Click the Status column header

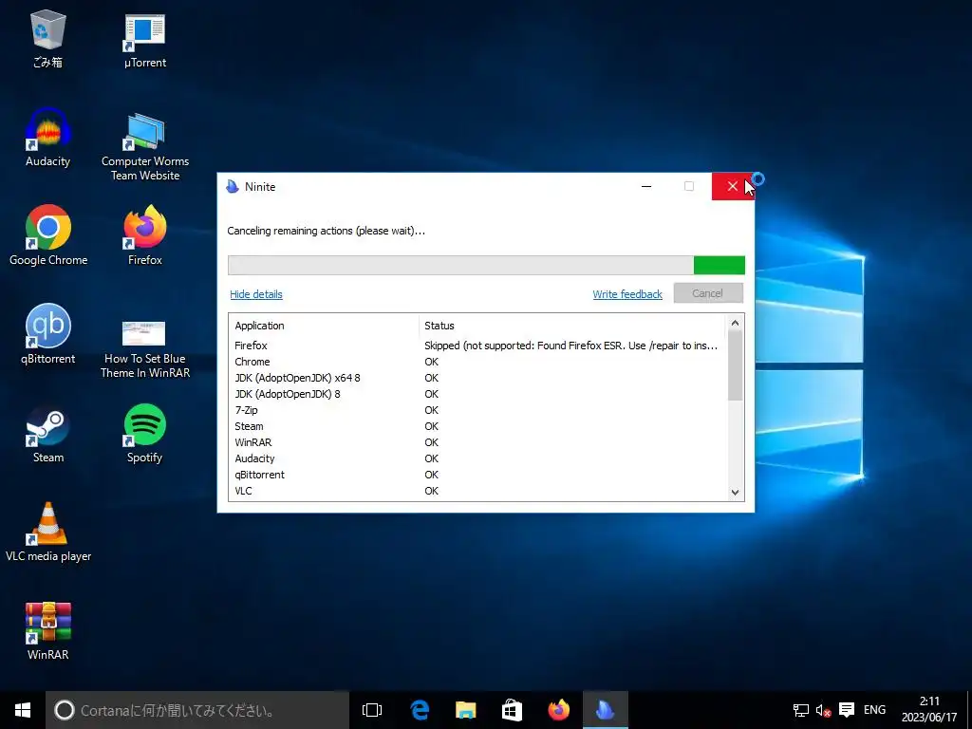(571, 326)
